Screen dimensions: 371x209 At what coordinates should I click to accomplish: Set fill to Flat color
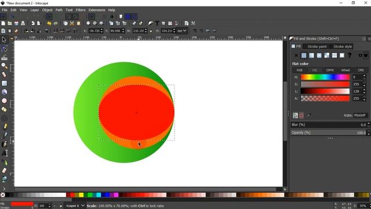tap(304, 56)
